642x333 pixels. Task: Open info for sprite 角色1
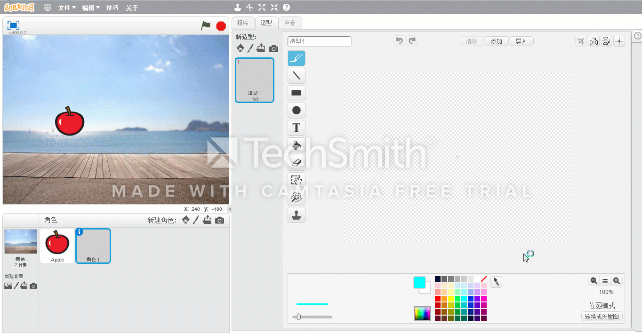80,232
